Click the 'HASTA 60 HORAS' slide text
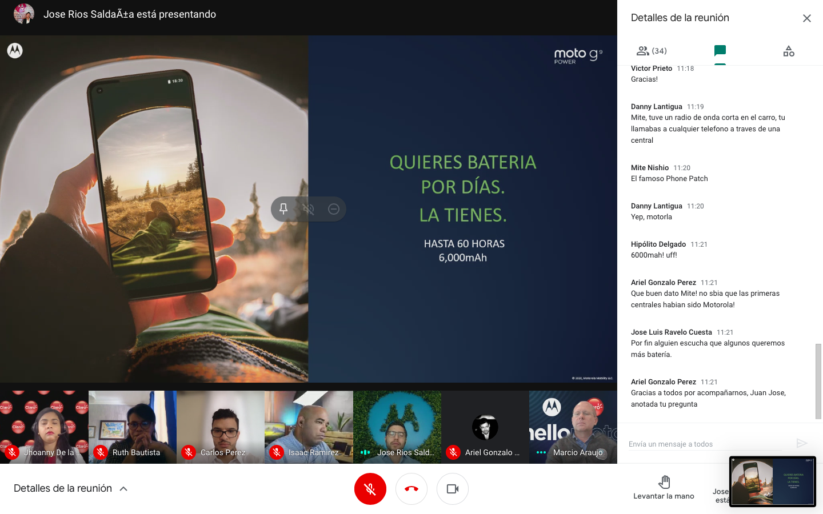 pos(464,244)
